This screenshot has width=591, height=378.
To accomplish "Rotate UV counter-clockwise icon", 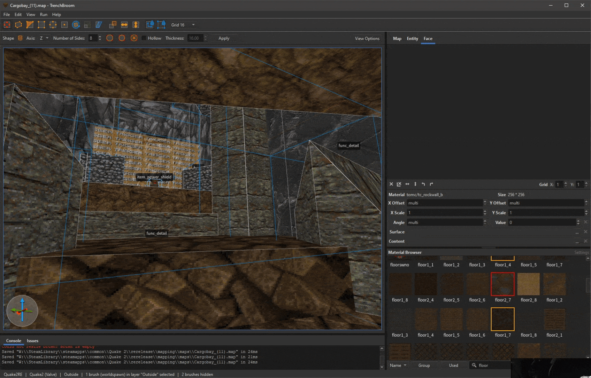I will pos(423,184).
